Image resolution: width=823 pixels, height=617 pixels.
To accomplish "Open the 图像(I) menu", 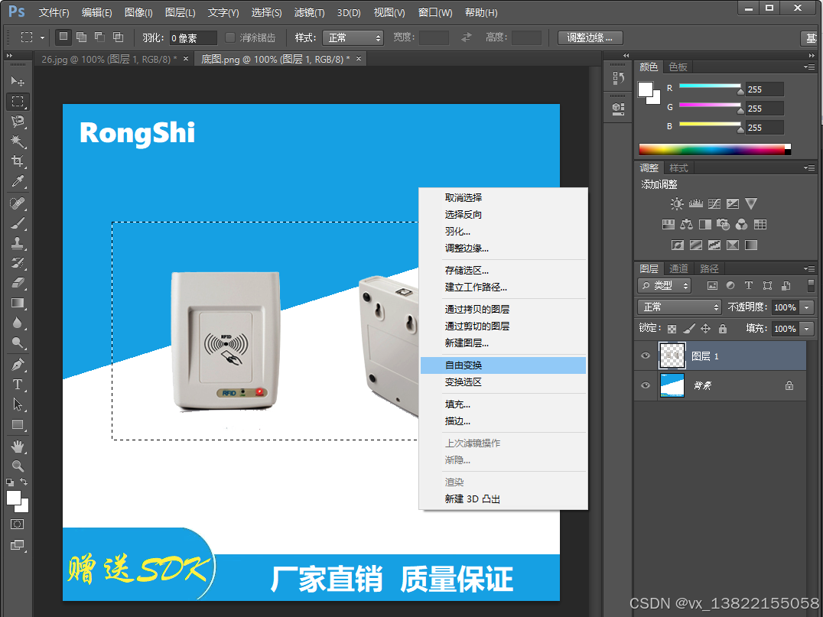I will tap(138, 12).
